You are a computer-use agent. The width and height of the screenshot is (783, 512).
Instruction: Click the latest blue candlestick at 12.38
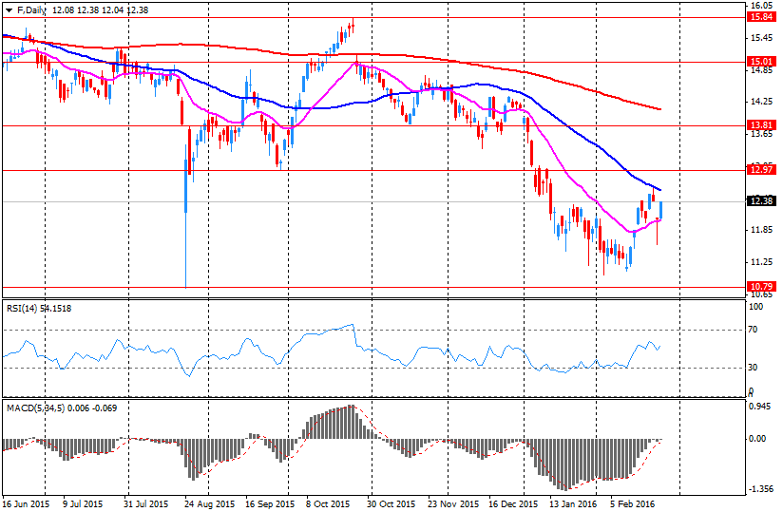click(x=661, y=210)
